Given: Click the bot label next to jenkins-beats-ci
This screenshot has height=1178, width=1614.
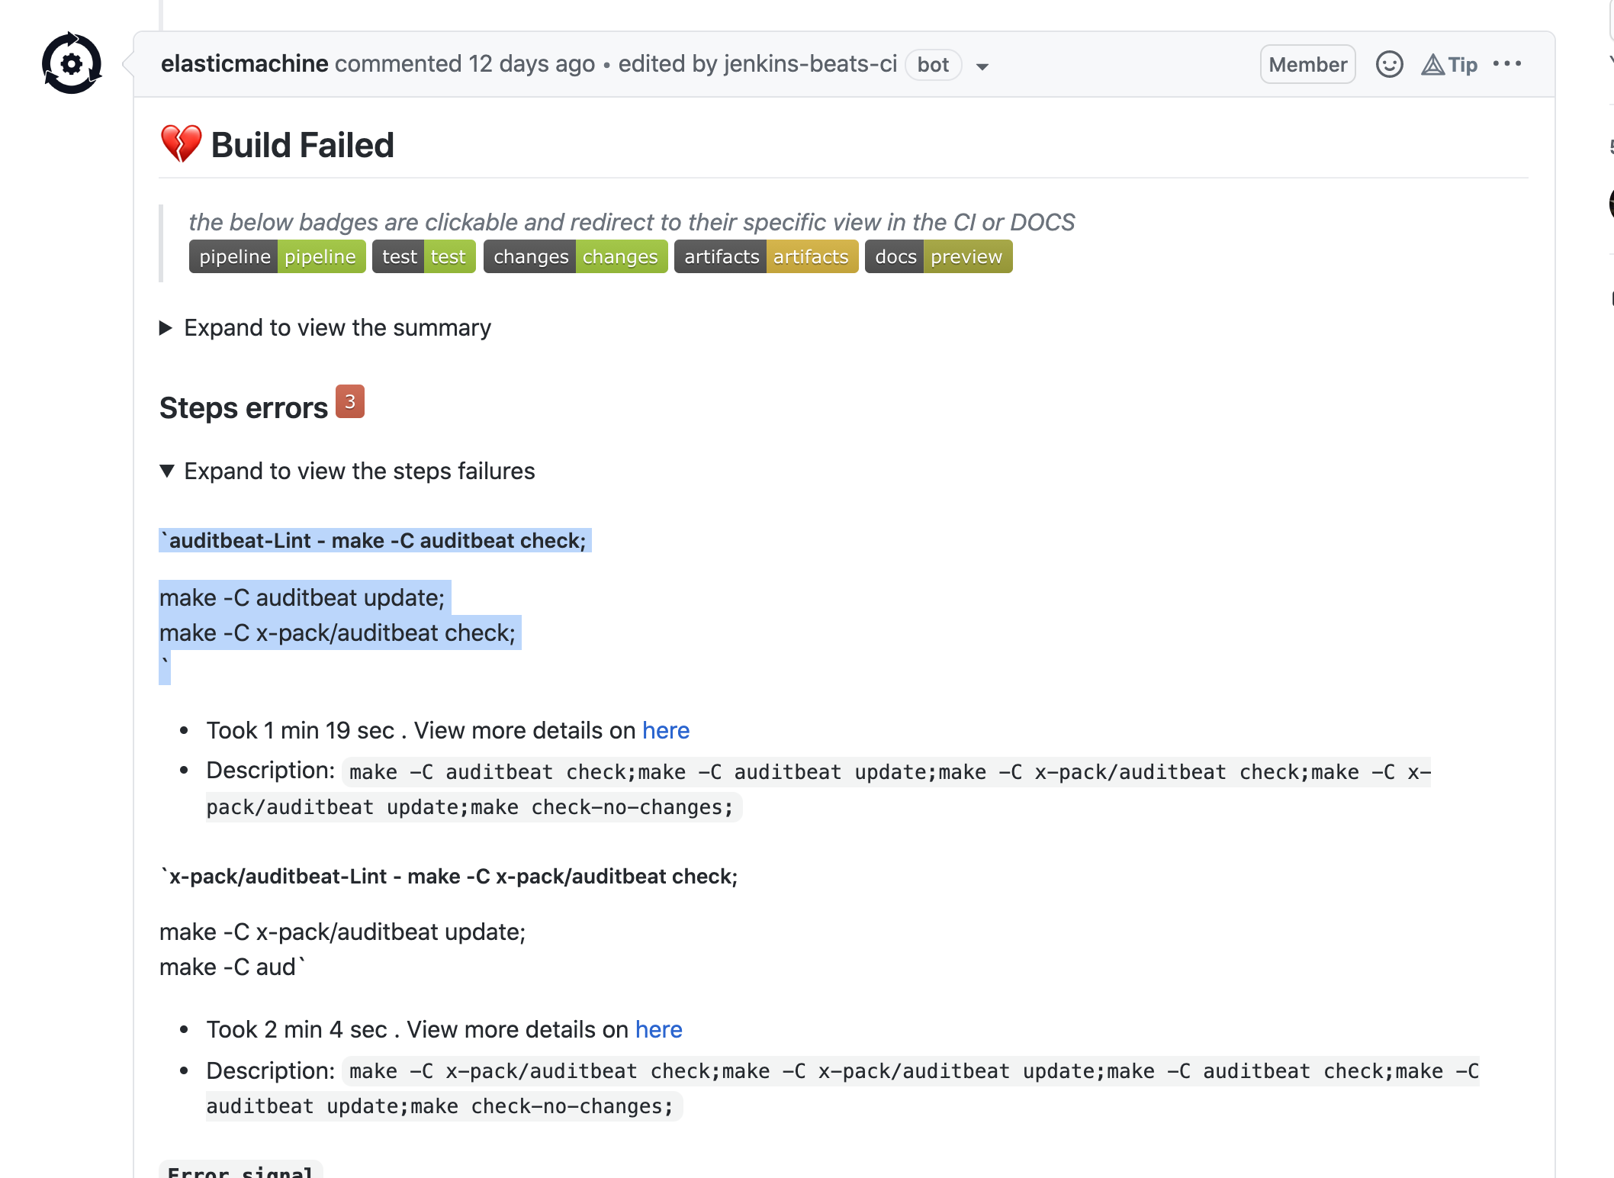Looking at the screenshot, I should click(933, 65).
